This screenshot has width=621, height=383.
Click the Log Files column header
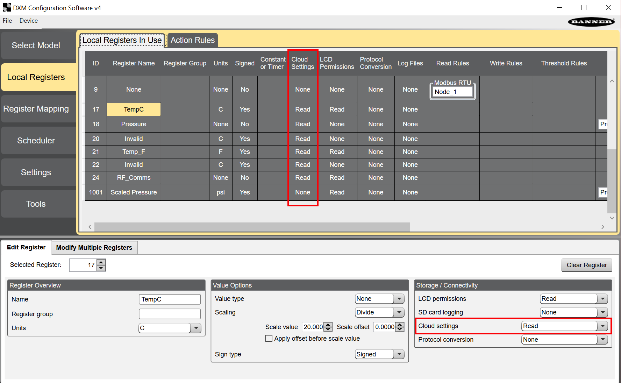tap(410, 63)
